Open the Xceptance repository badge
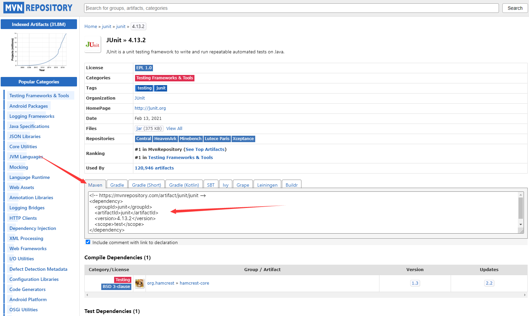529x316 pixels. pyautogui.click(x=243, y=139)
